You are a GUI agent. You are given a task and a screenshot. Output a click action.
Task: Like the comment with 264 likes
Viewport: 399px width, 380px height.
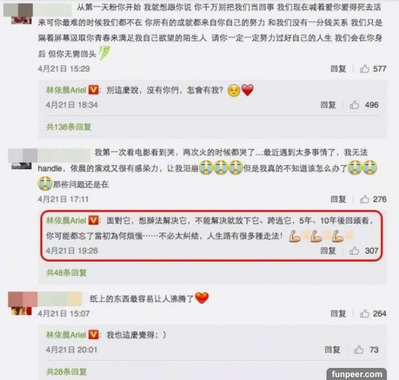pos(365,314)
